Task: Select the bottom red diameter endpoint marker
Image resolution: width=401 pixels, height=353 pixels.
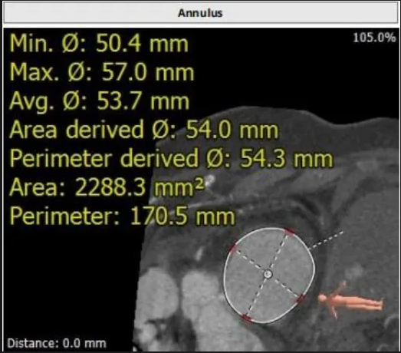Action: [246, 318]
